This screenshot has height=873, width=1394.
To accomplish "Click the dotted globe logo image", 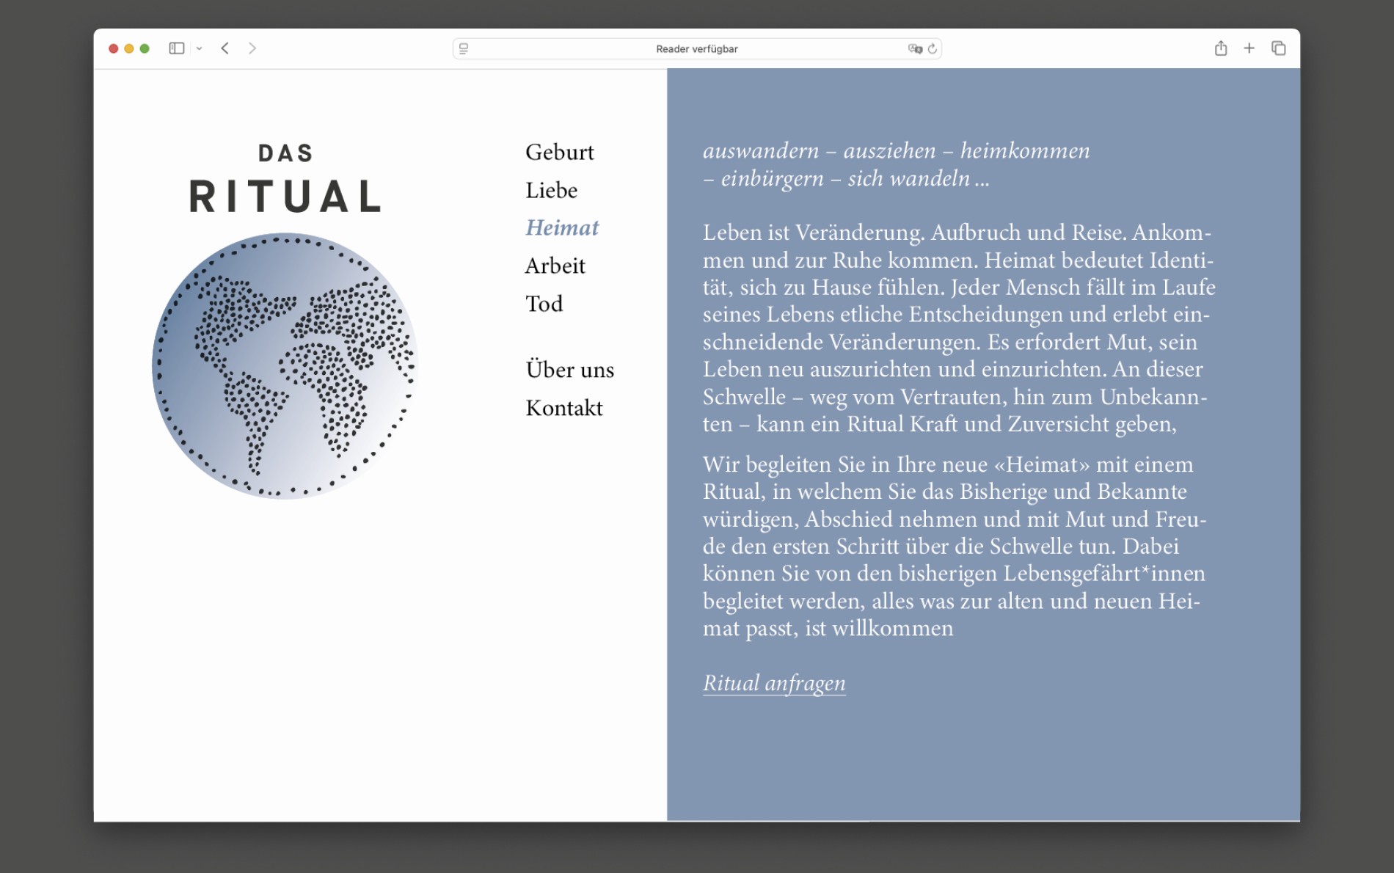I will [285, 366].
